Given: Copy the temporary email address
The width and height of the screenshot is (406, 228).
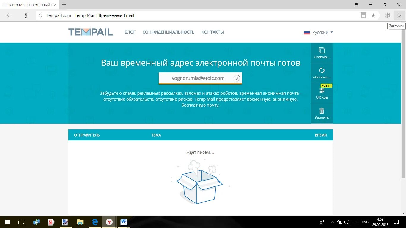Looking at the screenshot, I should [322, 53].
